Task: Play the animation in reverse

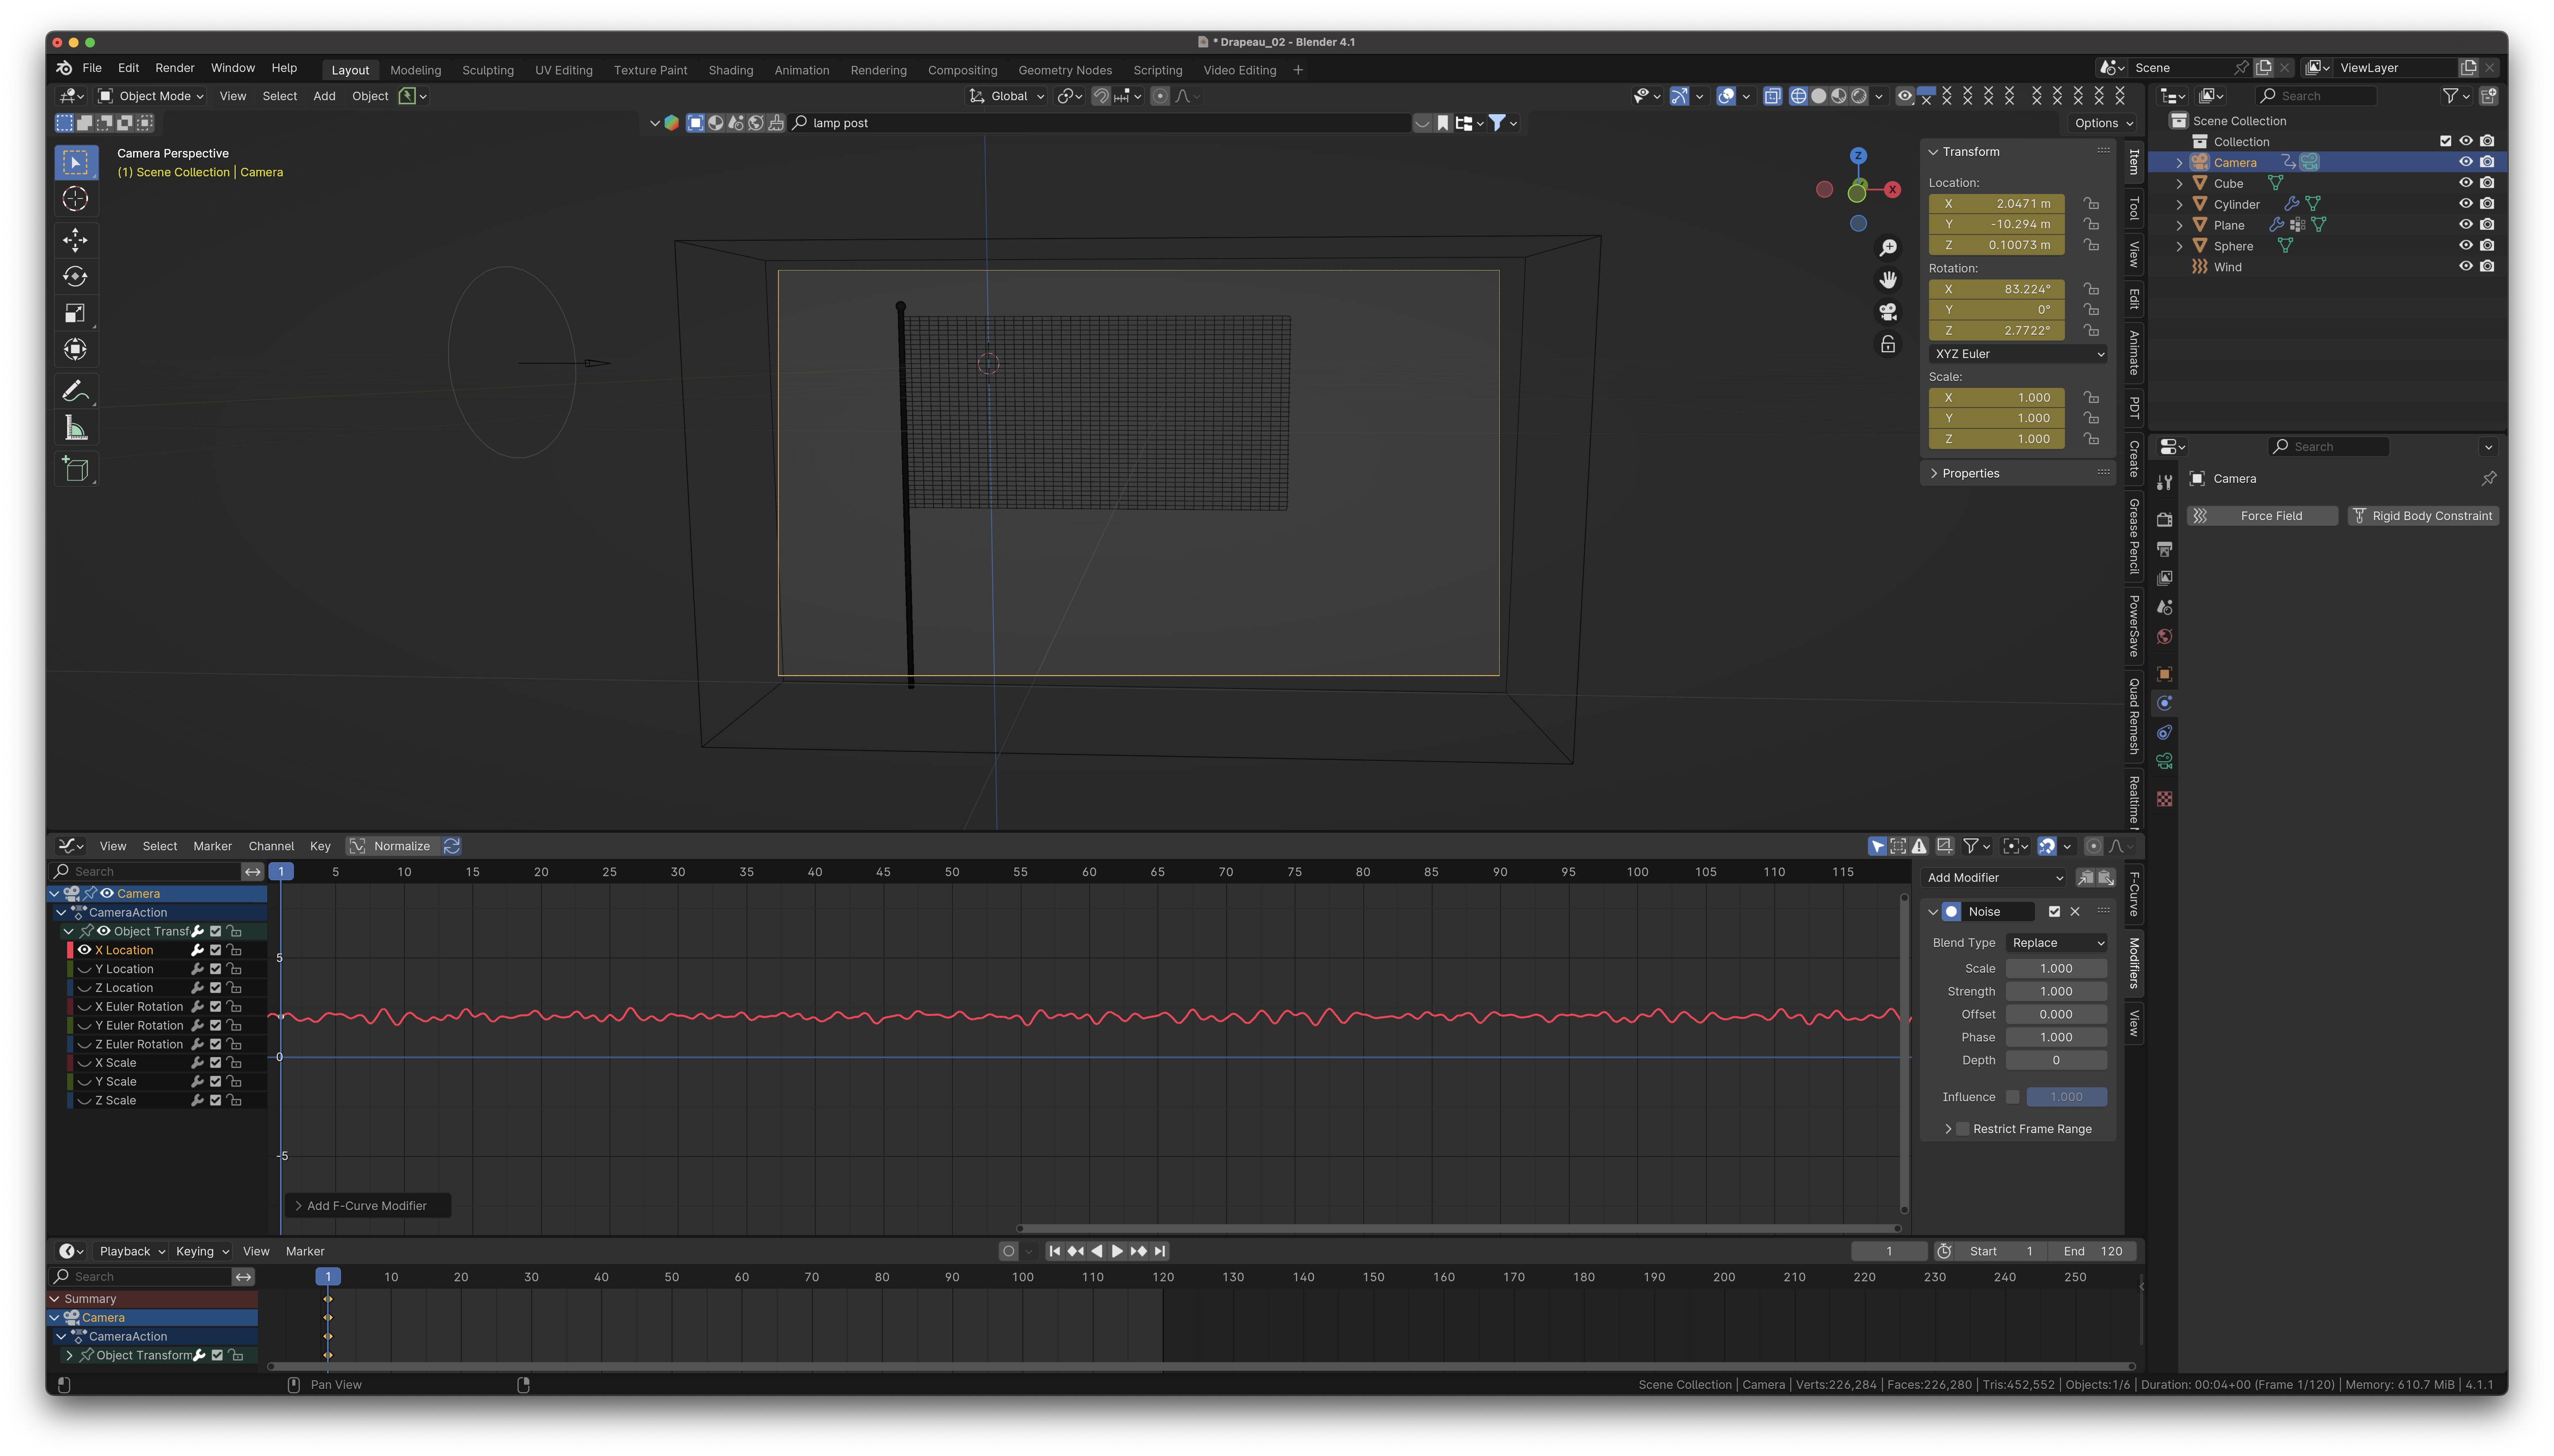Action: tap(1096, 1251)
